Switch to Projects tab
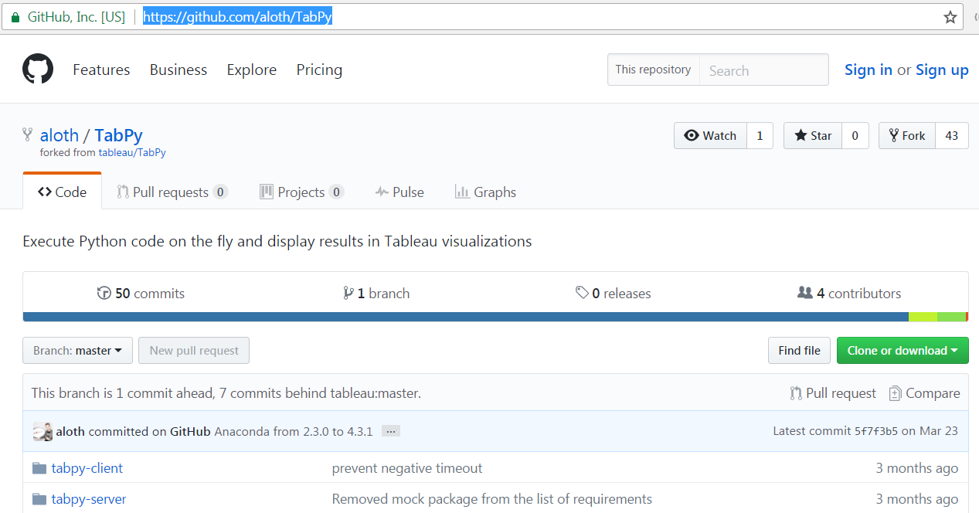979x513 pixels. click(301, 192)
